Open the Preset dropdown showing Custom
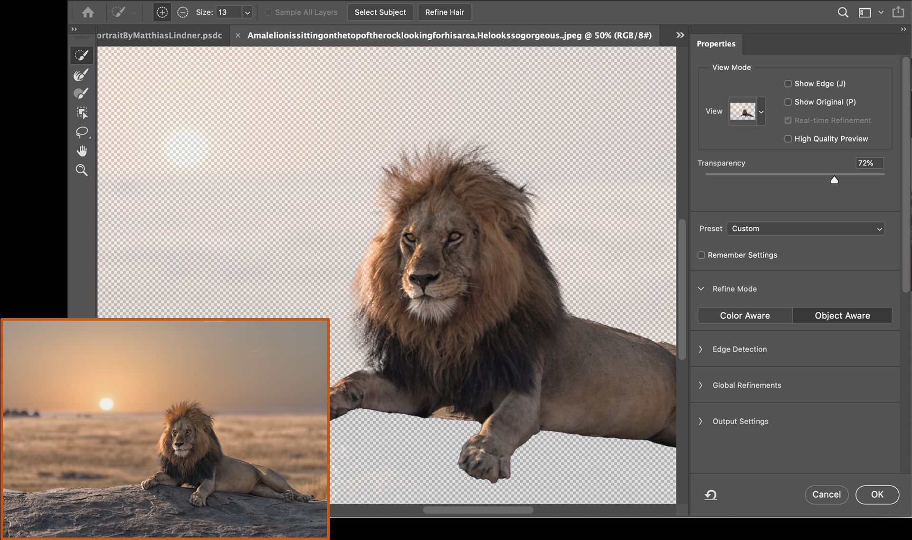Image resolution: width=912 pixels, height=540 pixels. (805, 228)
